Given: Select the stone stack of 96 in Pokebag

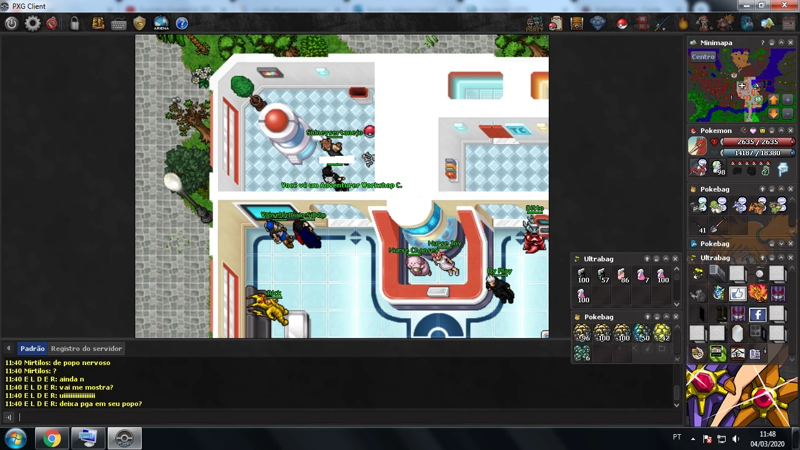Looking at the screenshot, I should tap(582, 333).
